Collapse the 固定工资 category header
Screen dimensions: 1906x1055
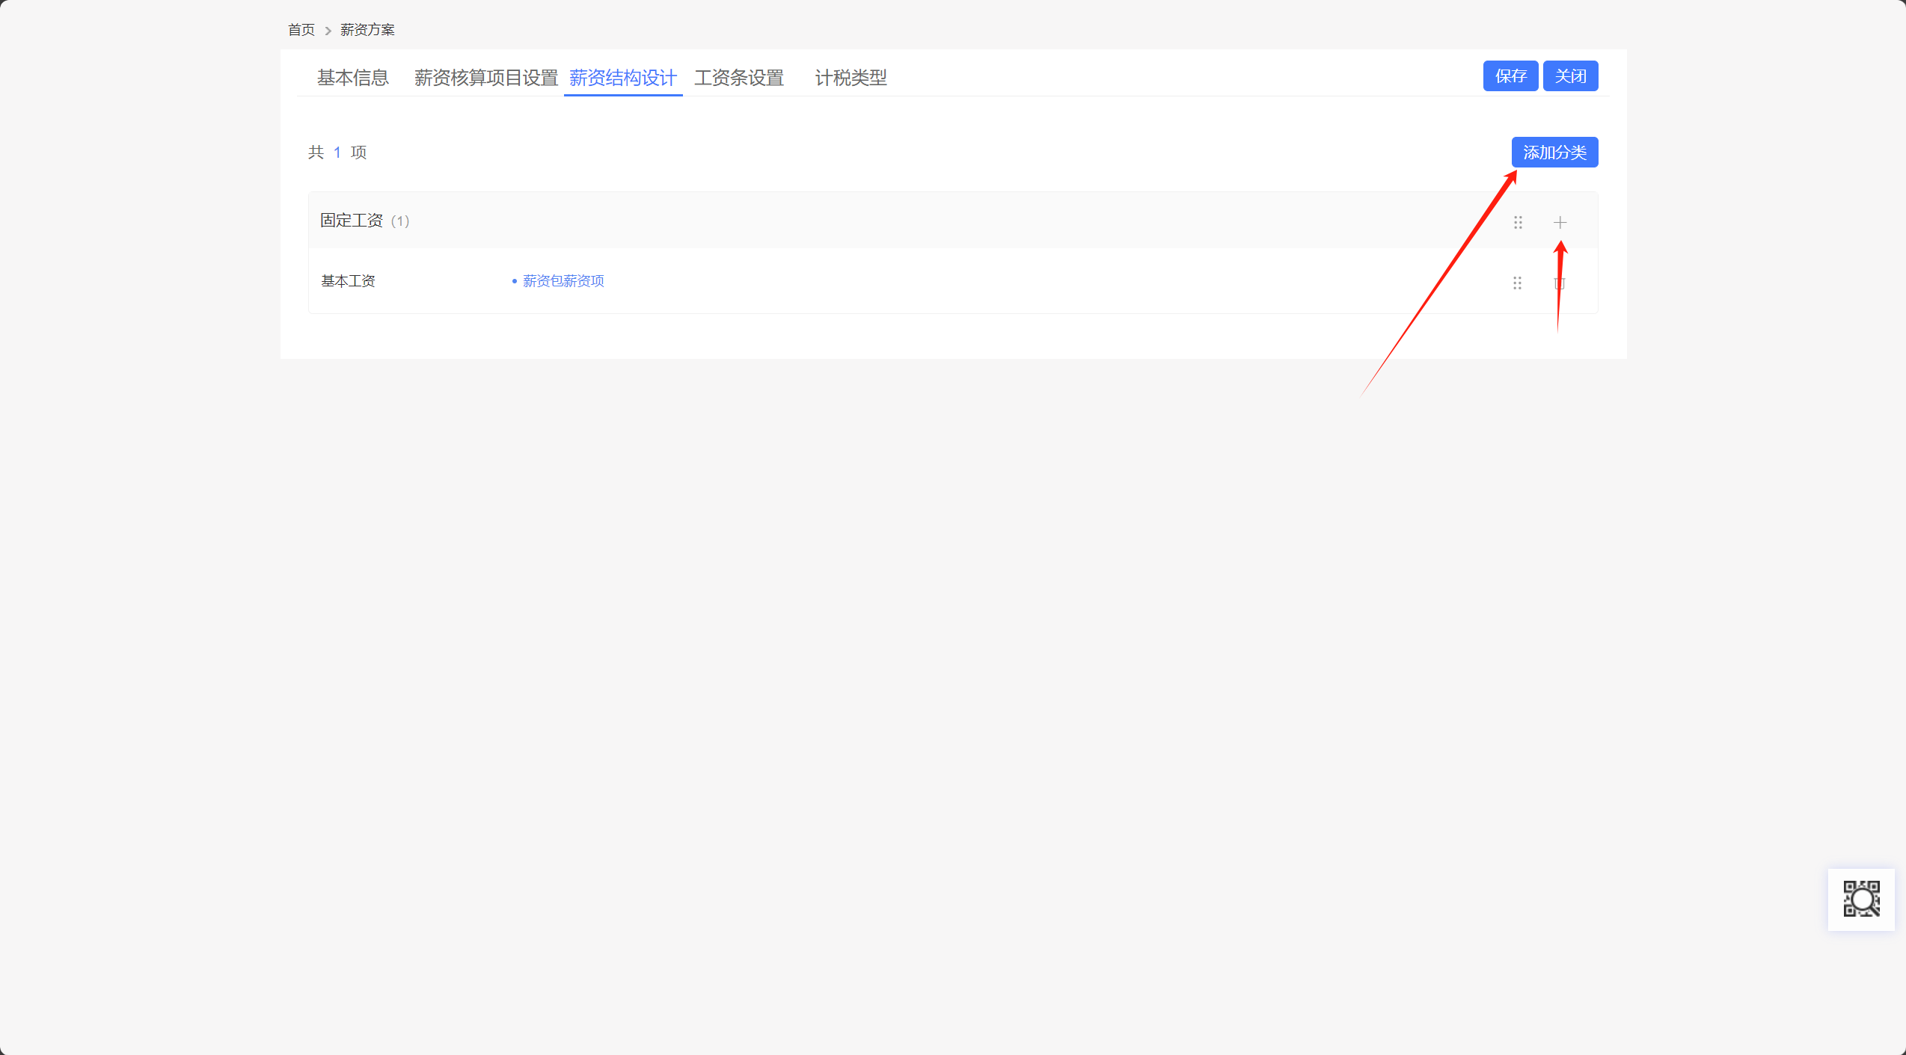352,221
